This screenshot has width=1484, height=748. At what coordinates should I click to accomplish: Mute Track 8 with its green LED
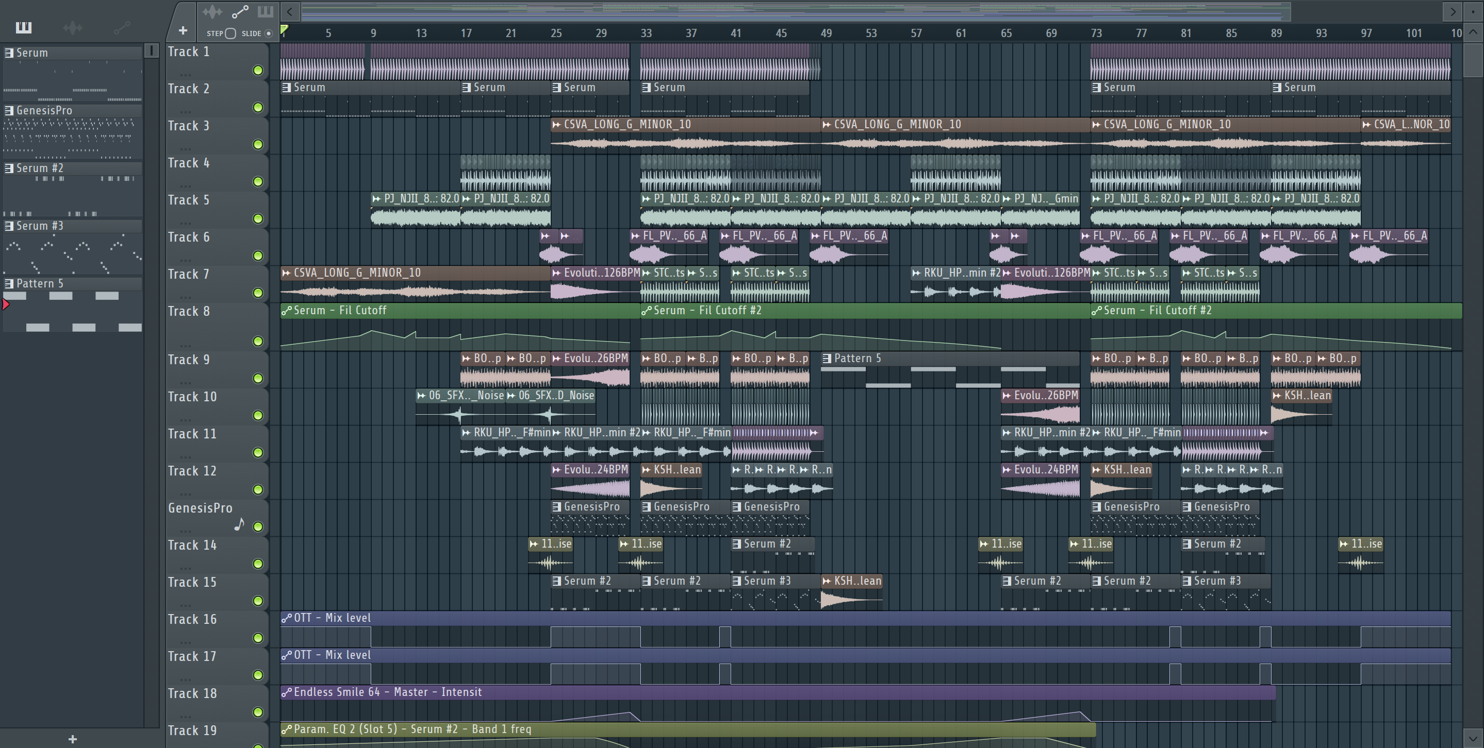258,341
